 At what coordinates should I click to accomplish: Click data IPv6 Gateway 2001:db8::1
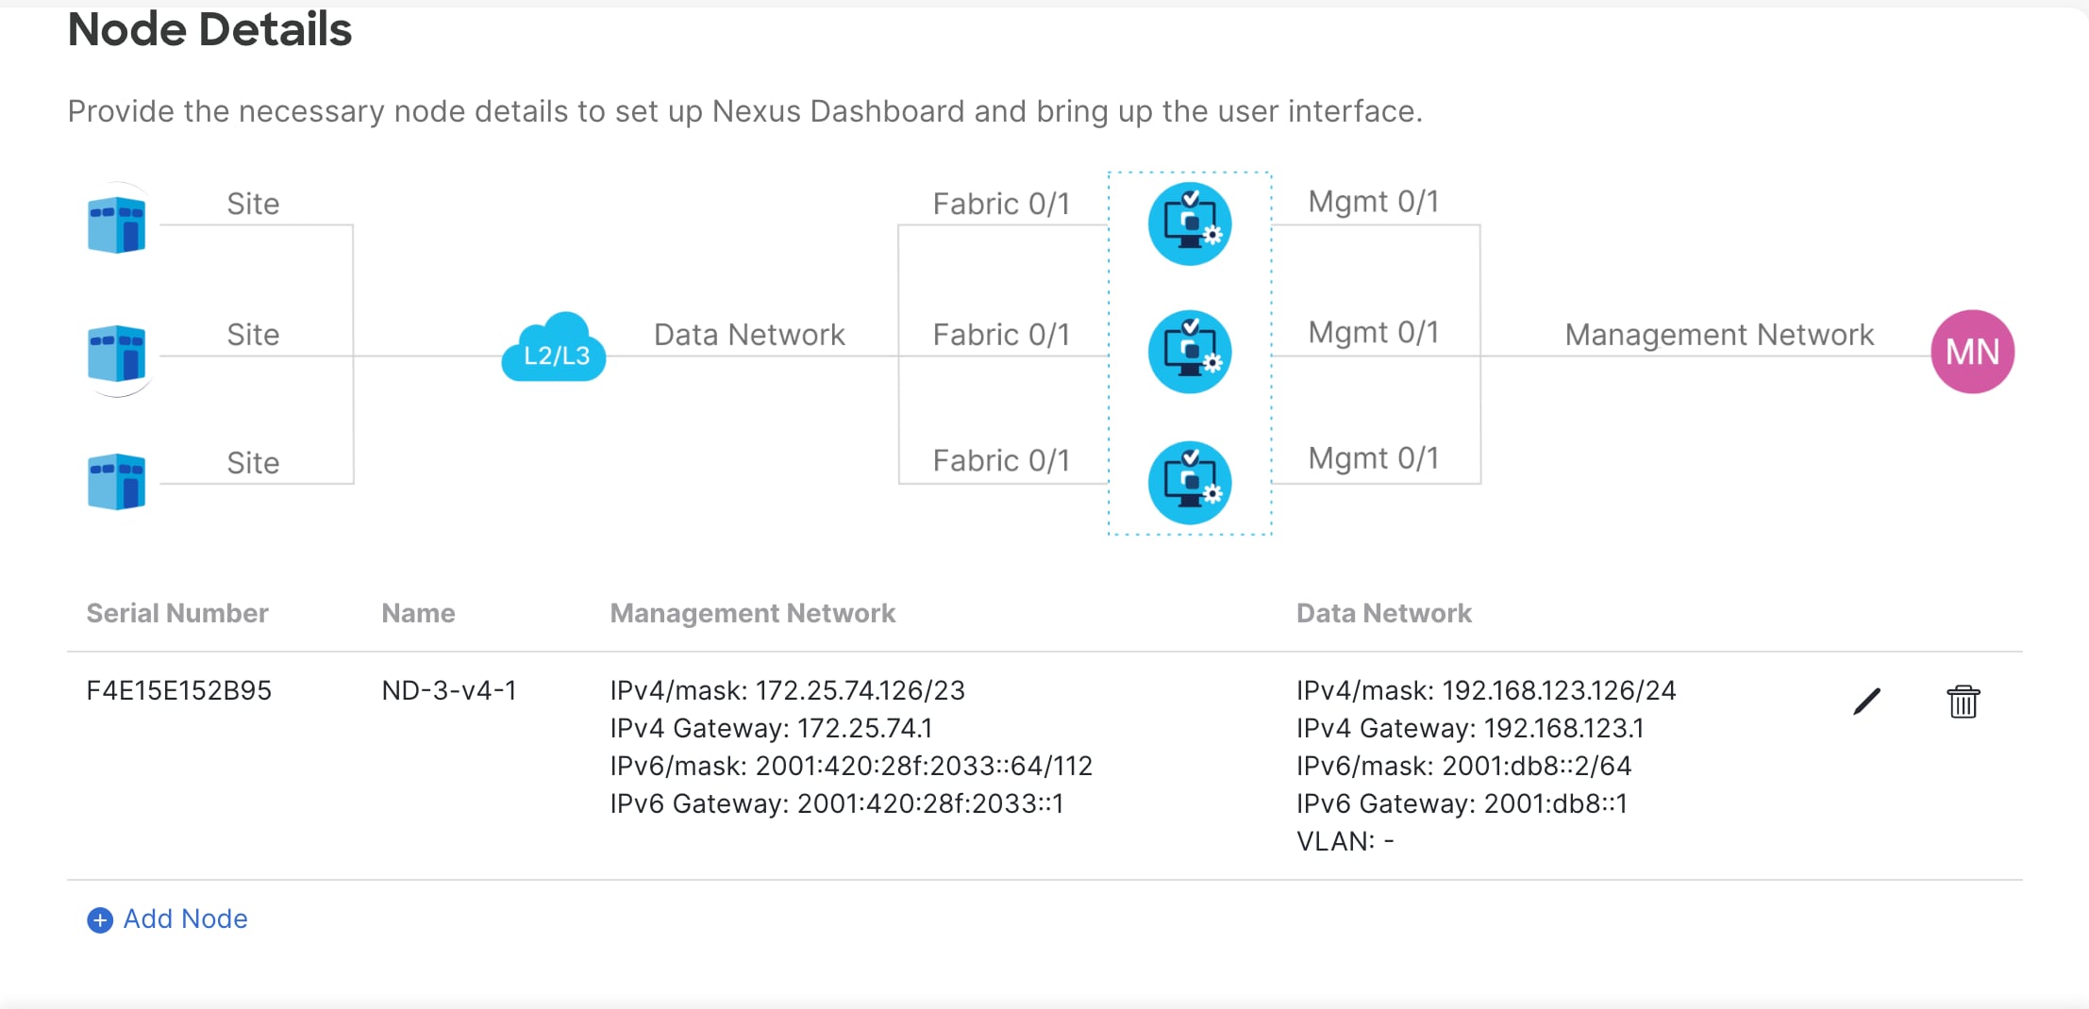pos(1462,803)
